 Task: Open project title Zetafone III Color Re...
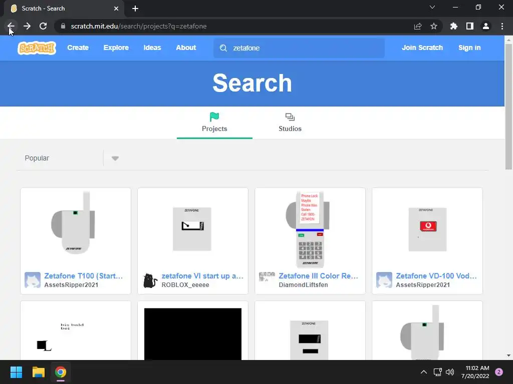[318, 276]
